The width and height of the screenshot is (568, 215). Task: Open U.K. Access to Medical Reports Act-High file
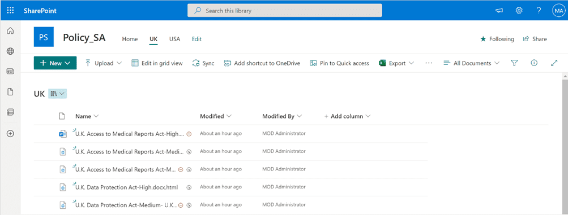(x=129, y=134)
